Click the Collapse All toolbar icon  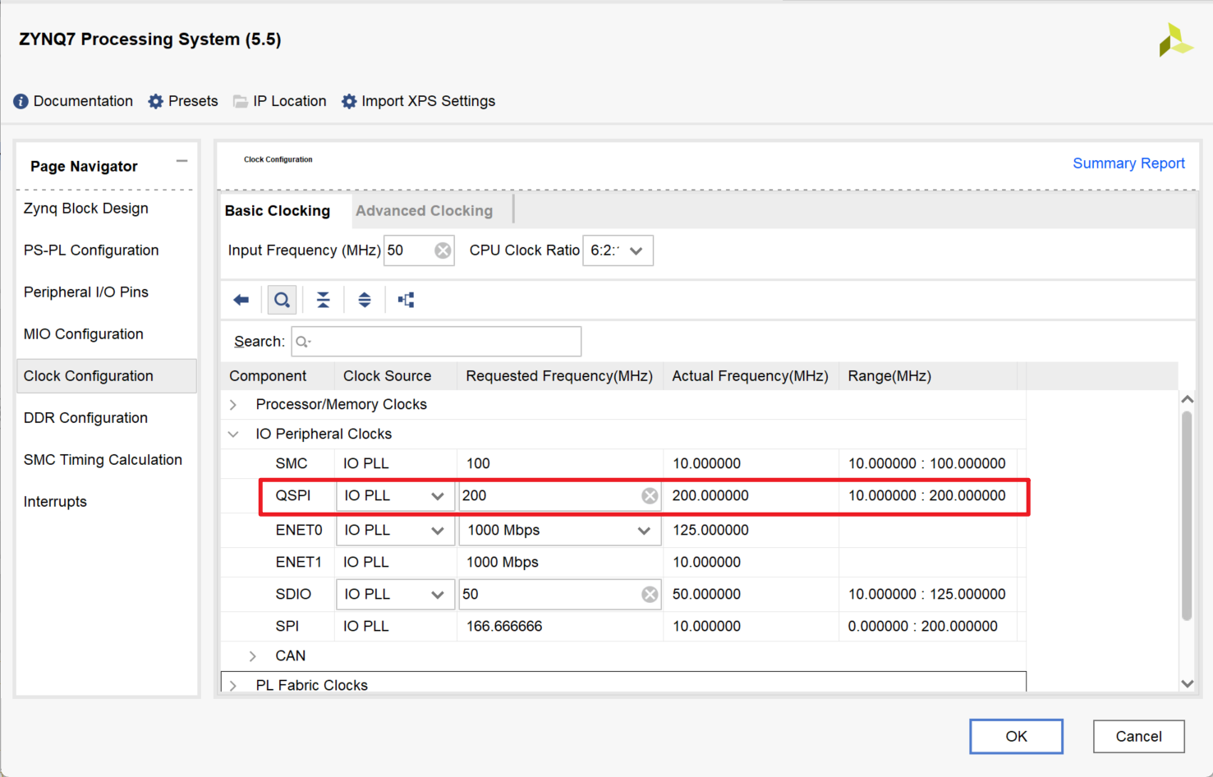point(324,300)
